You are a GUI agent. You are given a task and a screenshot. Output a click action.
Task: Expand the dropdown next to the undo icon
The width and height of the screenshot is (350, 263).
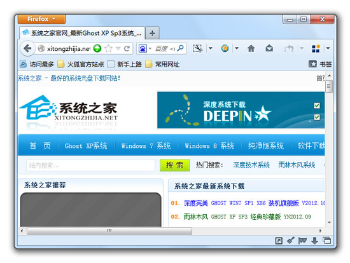(x=302, y=48)
